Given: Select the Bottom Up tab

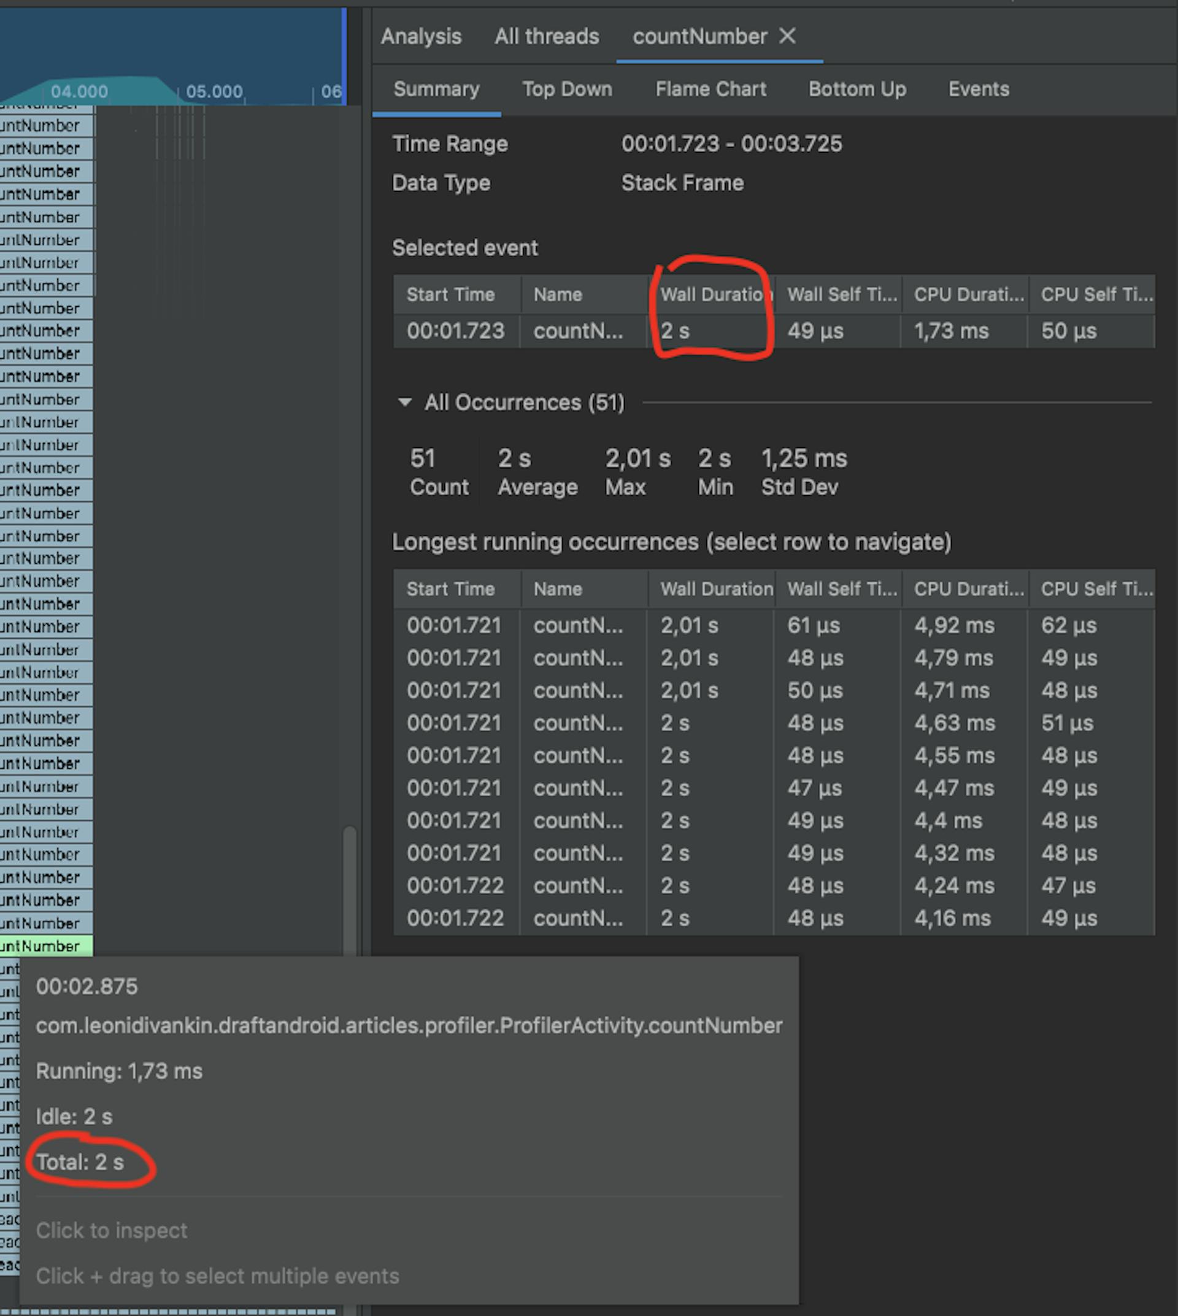Looking at the screenshot, I should click(857, 90).
